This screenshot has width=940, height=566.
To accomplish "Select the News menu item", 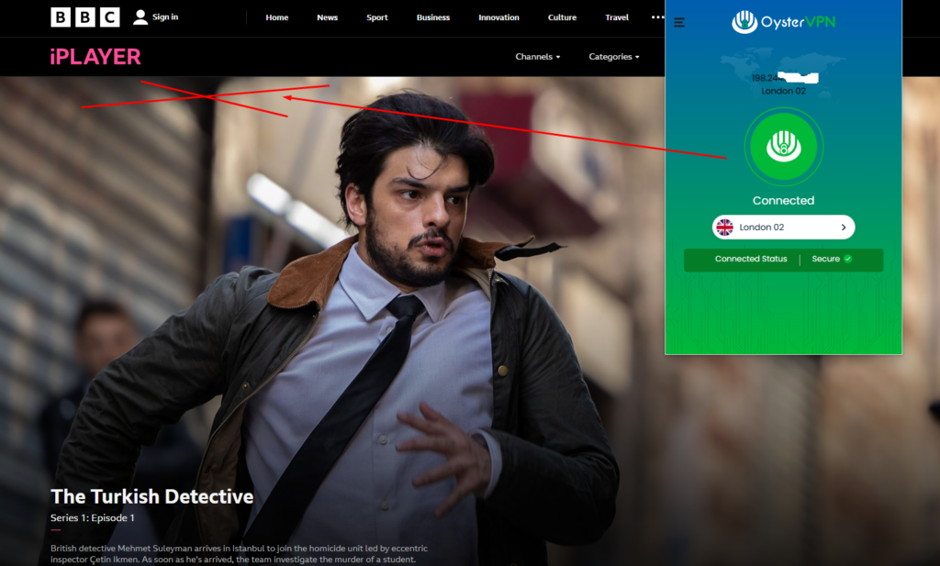I will pyautogui.click(x=327, y=17).
